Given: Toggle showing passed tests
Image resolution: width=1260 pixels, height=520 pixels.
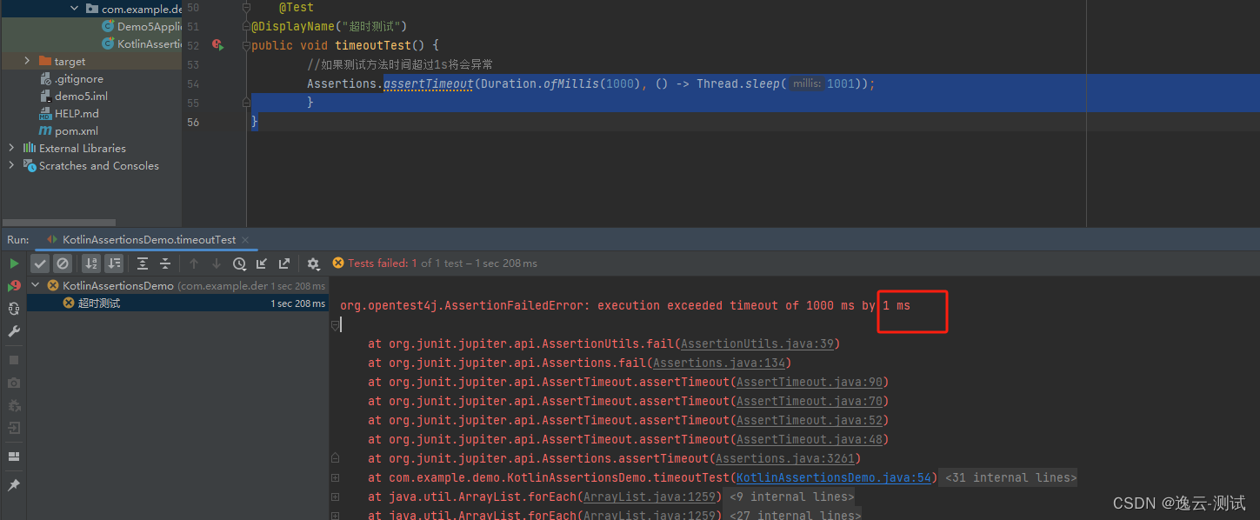Looking at the screenshot, I should point(39,263).
